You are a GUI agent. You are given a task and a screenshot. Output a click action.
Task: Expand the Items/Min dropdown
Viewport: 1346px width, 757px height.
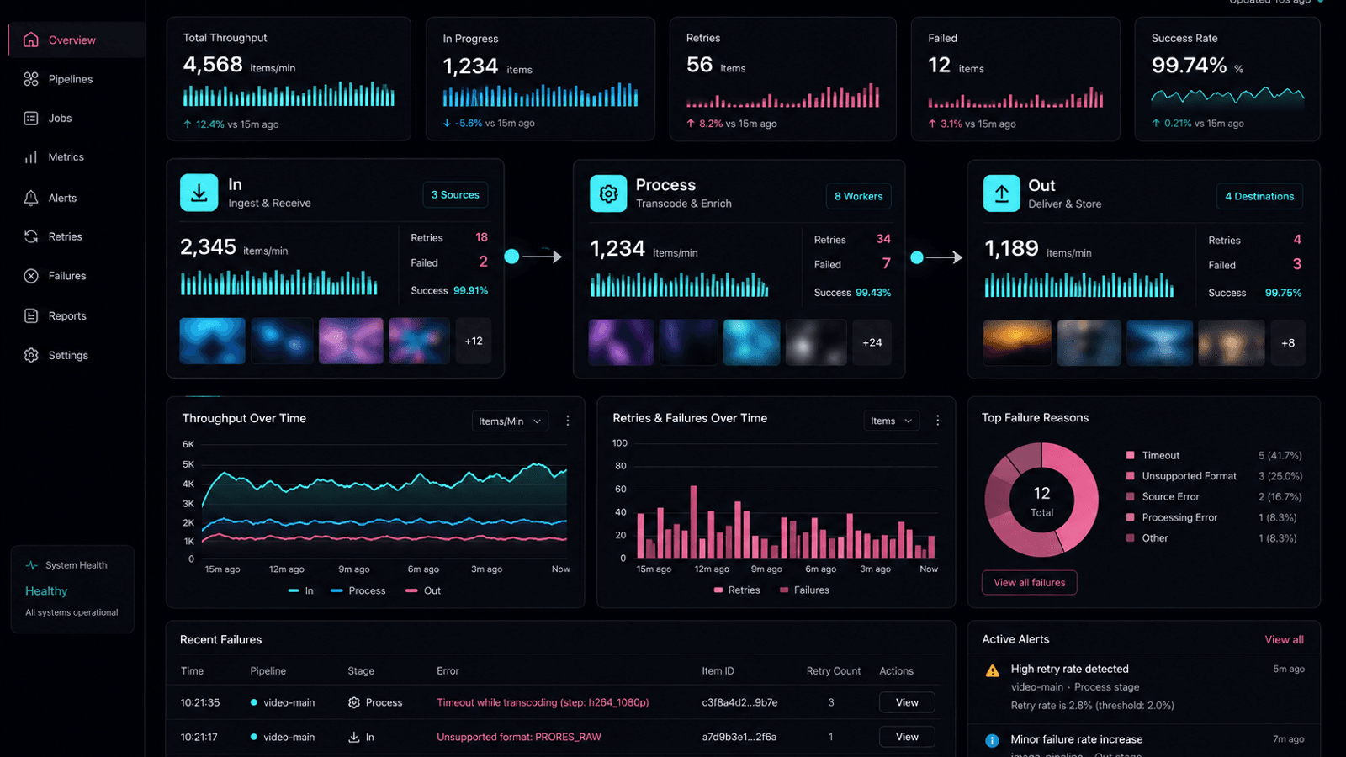click(x=510, y=421)
